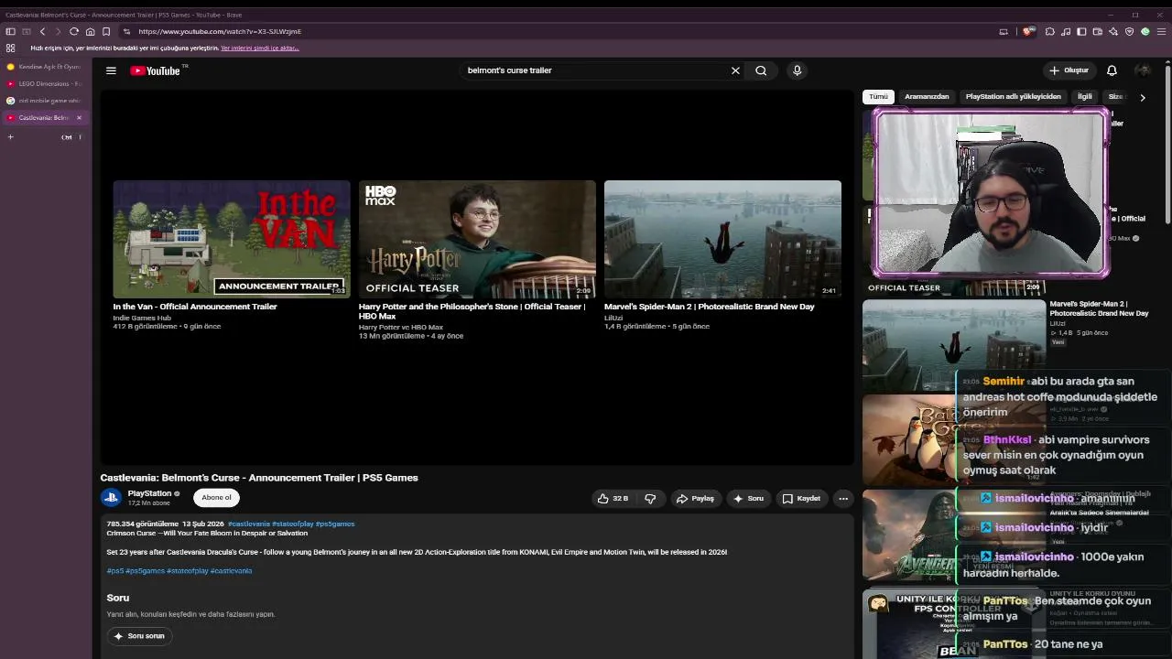Open sidebar Marvel's Spider-Man 2 video title
This screenshot has width=1172, height=659.
point(1099,308)
